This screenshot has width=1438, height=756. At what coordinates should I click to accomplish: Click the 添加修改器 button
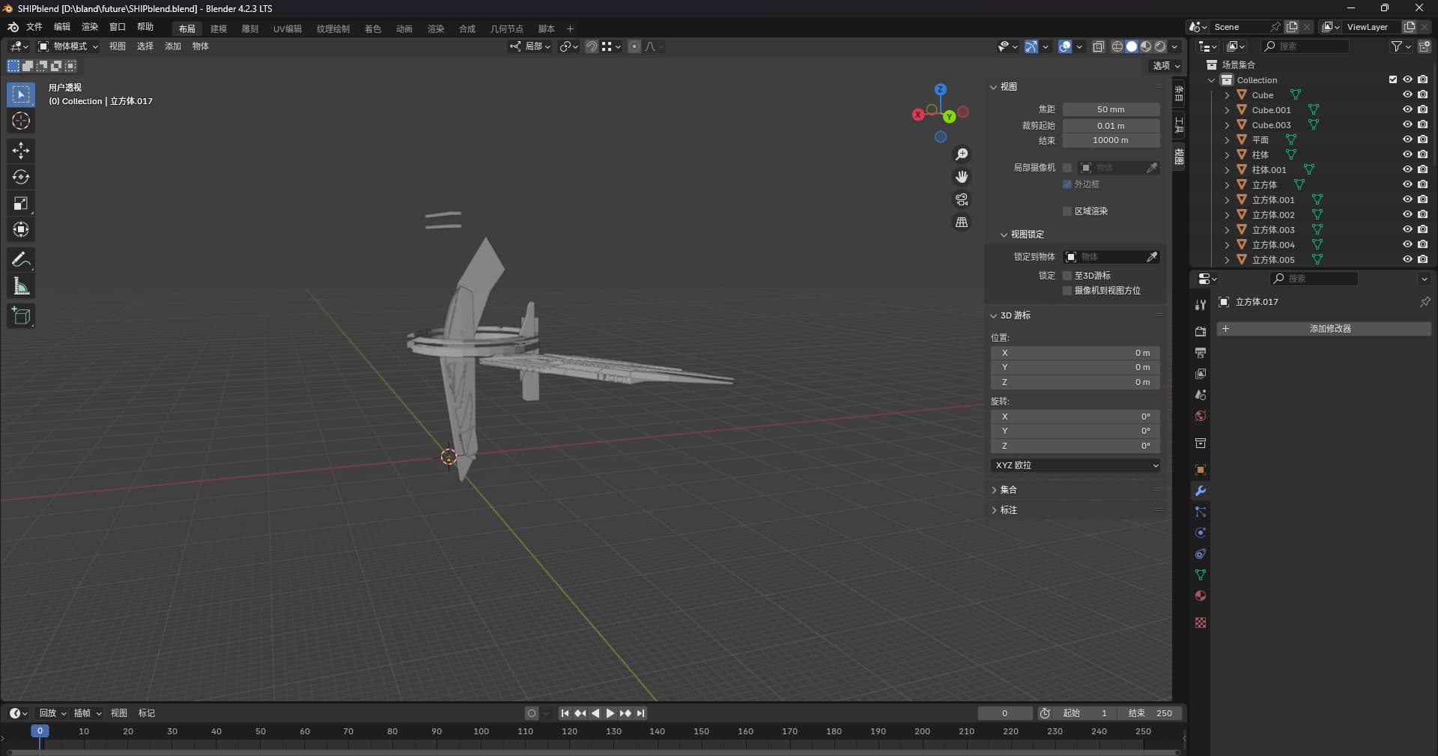click(x=1329, y=329)
